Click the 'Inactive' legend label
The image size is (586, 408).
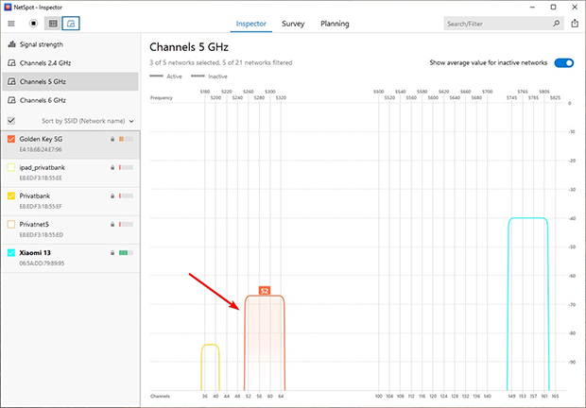point(217,76)
